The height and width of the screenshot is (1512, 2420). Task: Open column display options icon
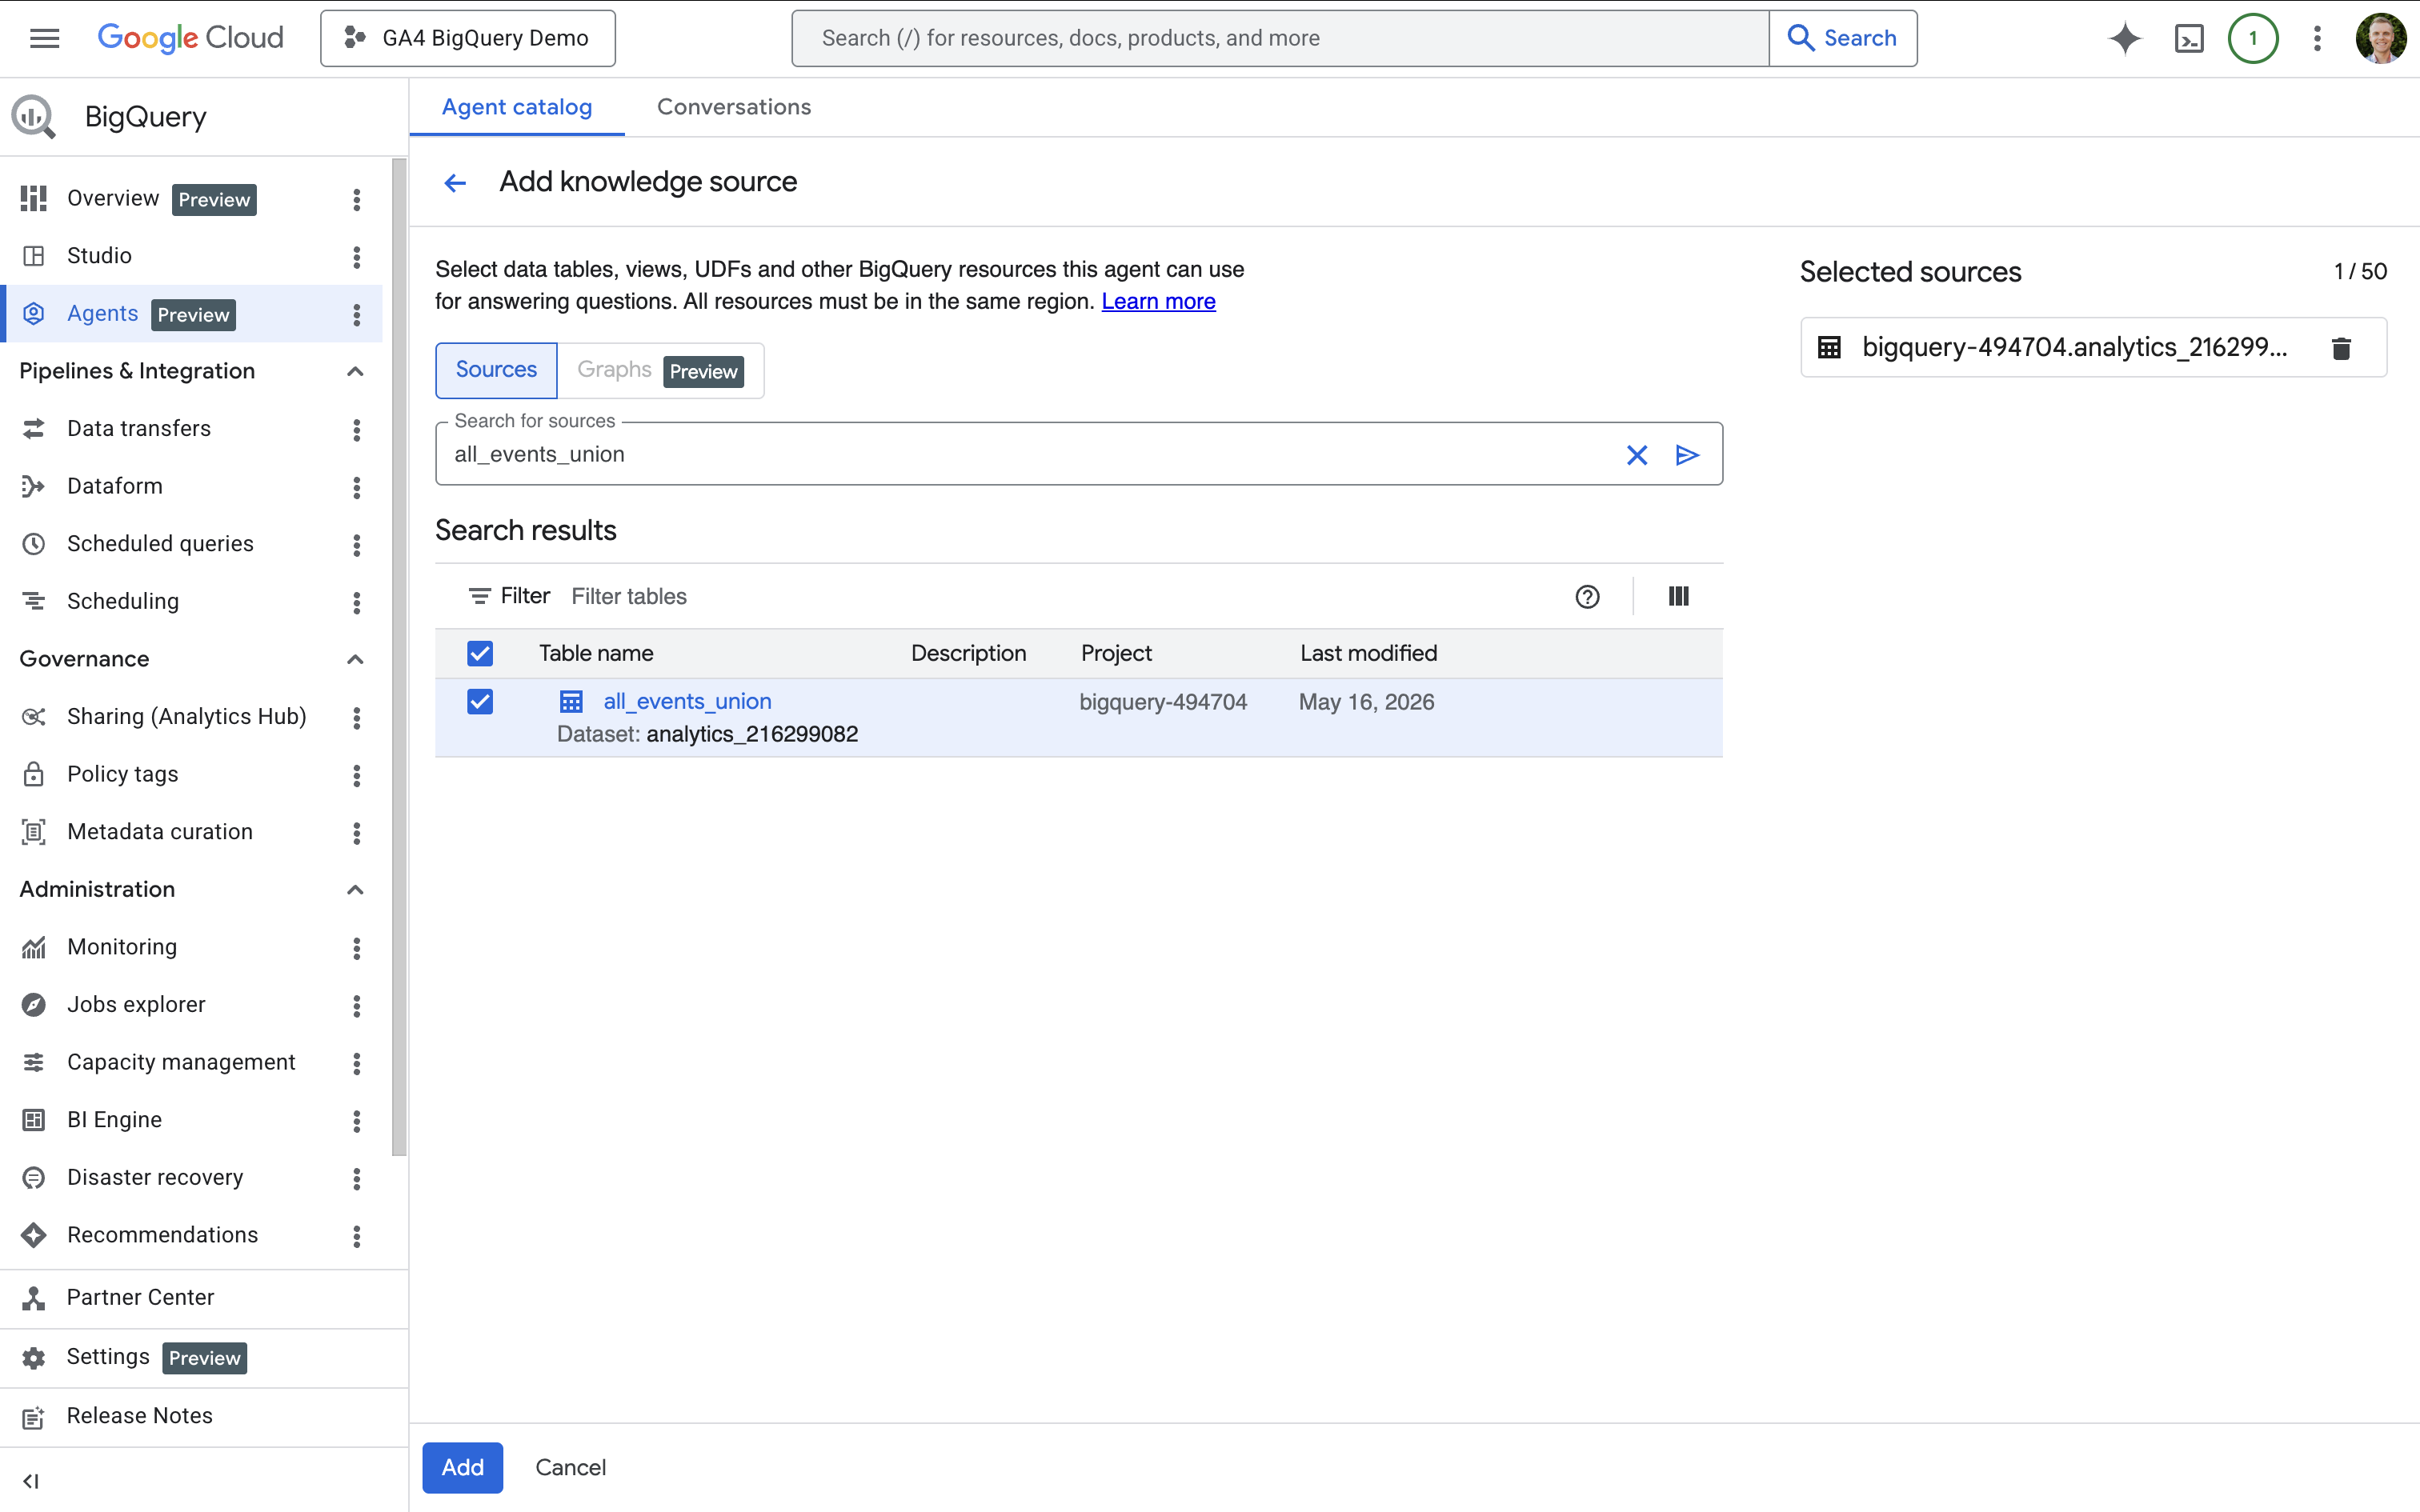click(1679, 596)
